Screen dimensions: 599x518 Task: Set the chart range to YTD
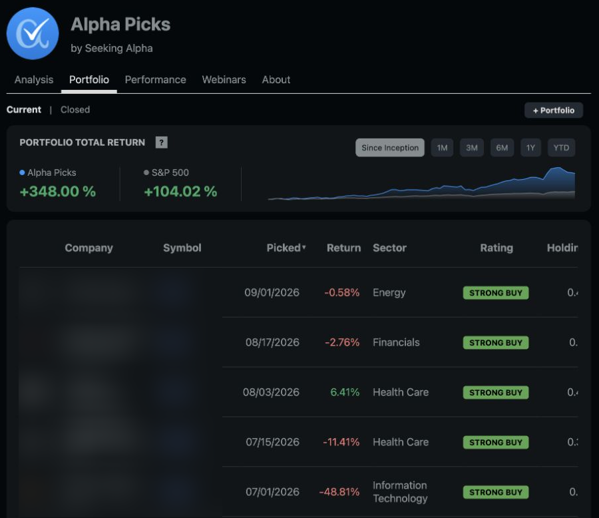(561, 148)
